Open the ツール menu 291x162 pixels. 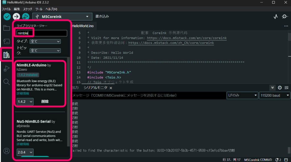pos(39,9)
